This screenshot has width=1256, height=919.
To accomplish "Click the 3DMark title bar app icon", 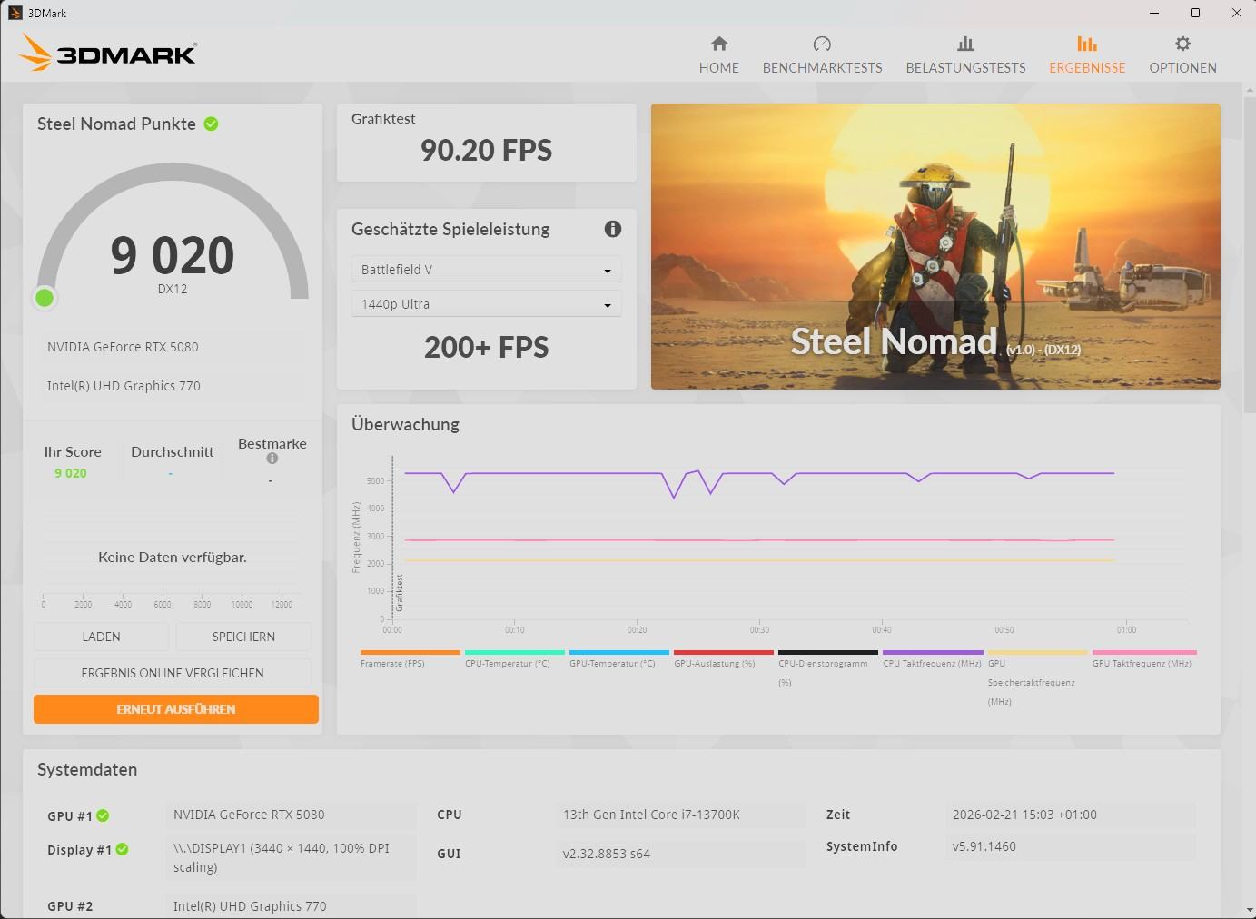I will [15, 13].
